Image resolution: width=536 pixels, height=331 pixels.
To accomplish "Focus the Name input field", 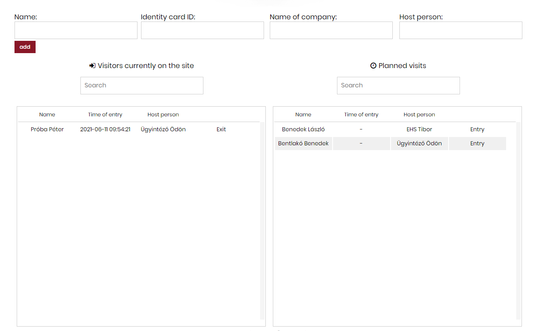I will coord(76,30).
